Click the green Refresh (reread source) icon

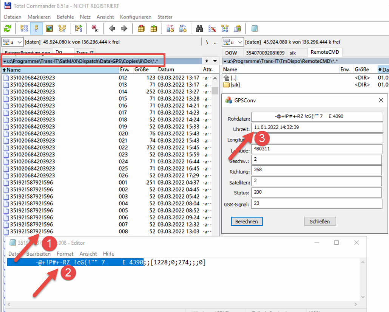[8, 28]
